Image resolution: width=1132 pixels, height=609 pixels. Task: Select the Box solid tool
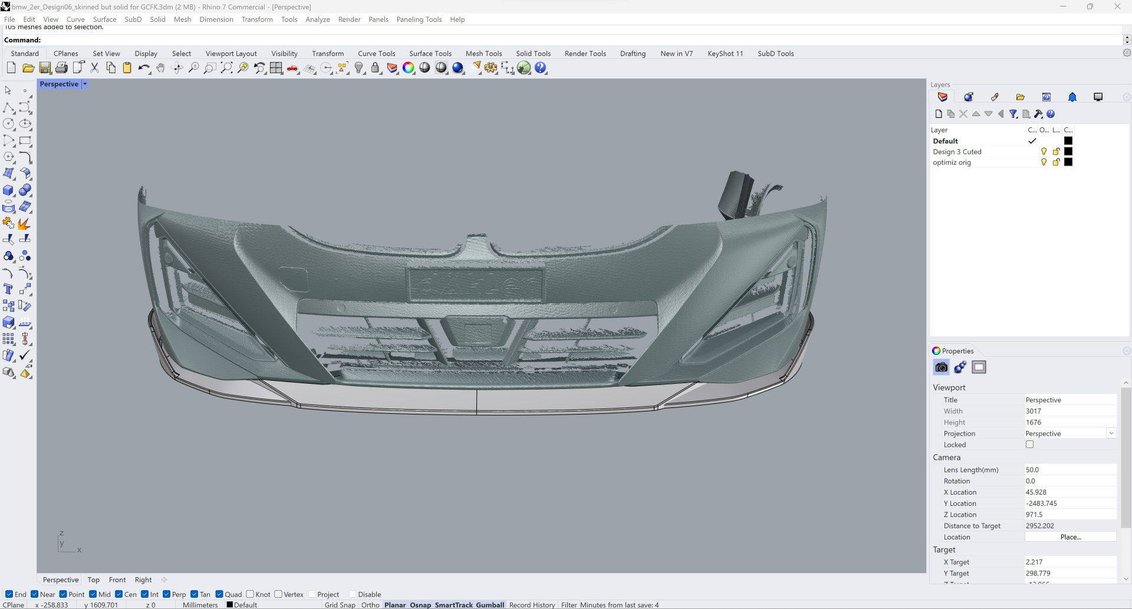[8, 190]
